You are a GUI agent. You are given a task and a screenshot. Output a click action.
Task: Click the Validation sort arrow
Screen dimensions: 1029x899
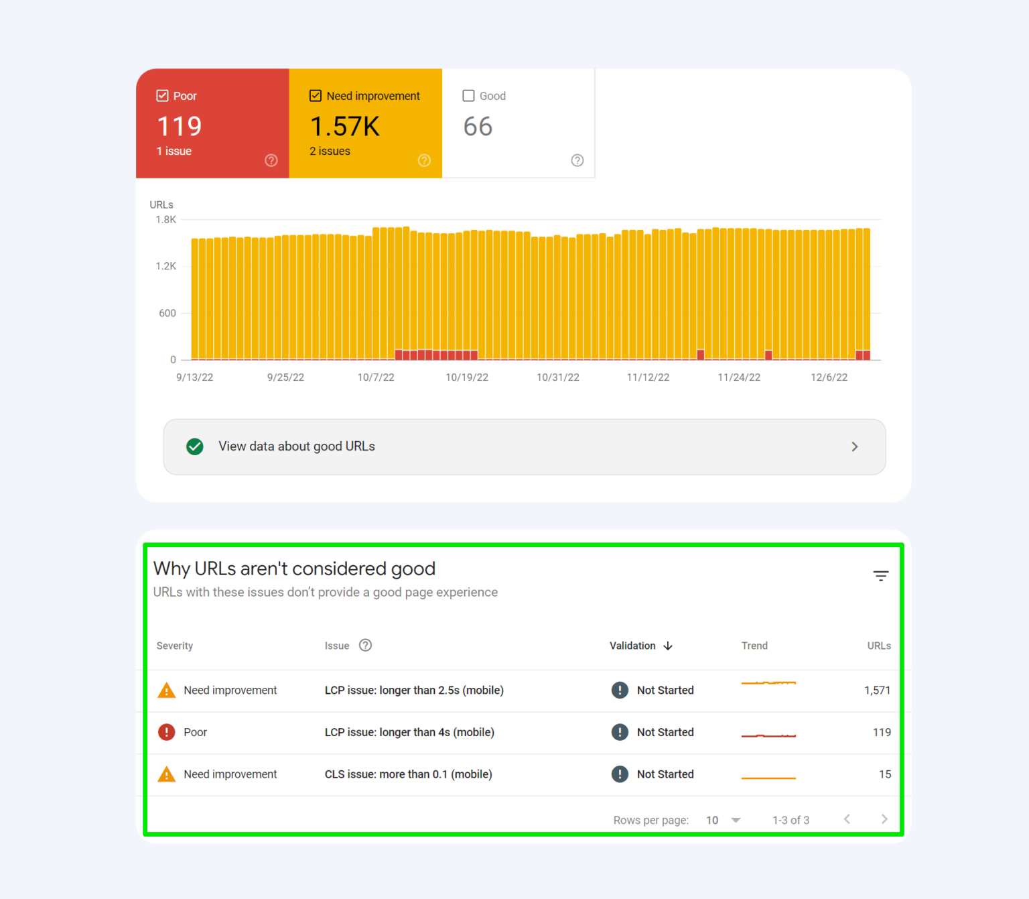pyautogui.click(x=668, y=646)
